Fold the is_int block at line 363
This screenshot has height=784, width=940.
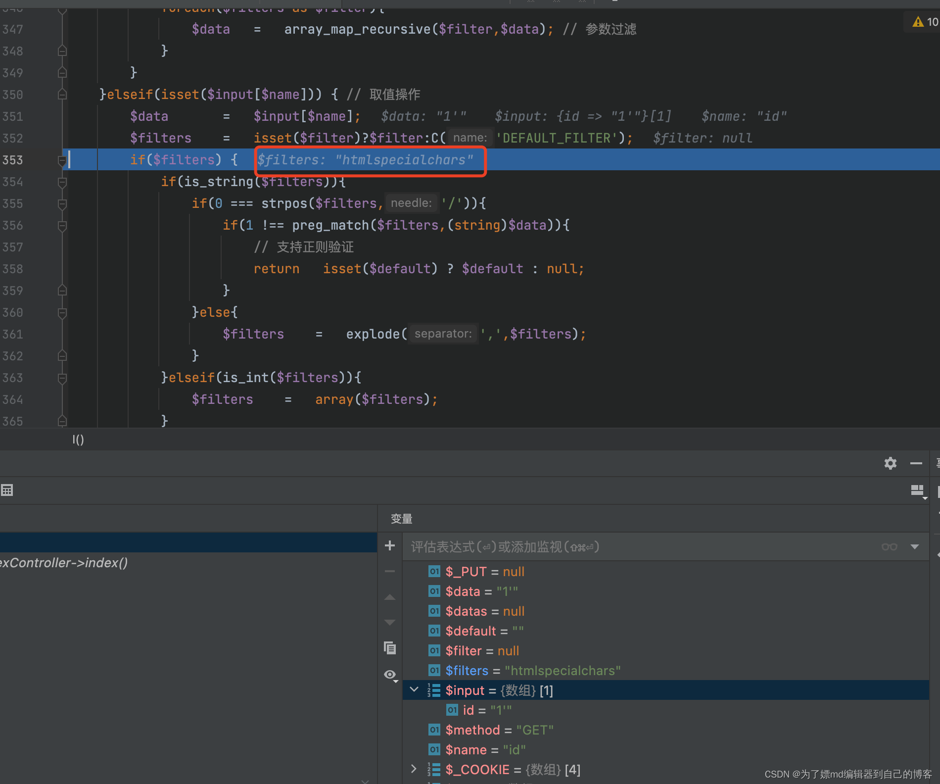62,378
